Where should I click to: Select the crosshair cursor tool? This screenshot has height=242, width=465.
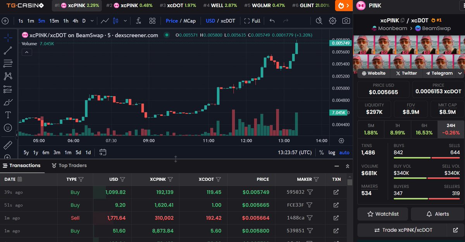(8, 38)
